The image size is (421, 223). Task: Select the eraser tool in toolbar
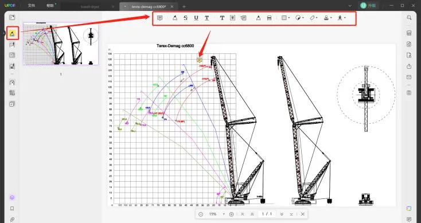[x=270, y=18]
